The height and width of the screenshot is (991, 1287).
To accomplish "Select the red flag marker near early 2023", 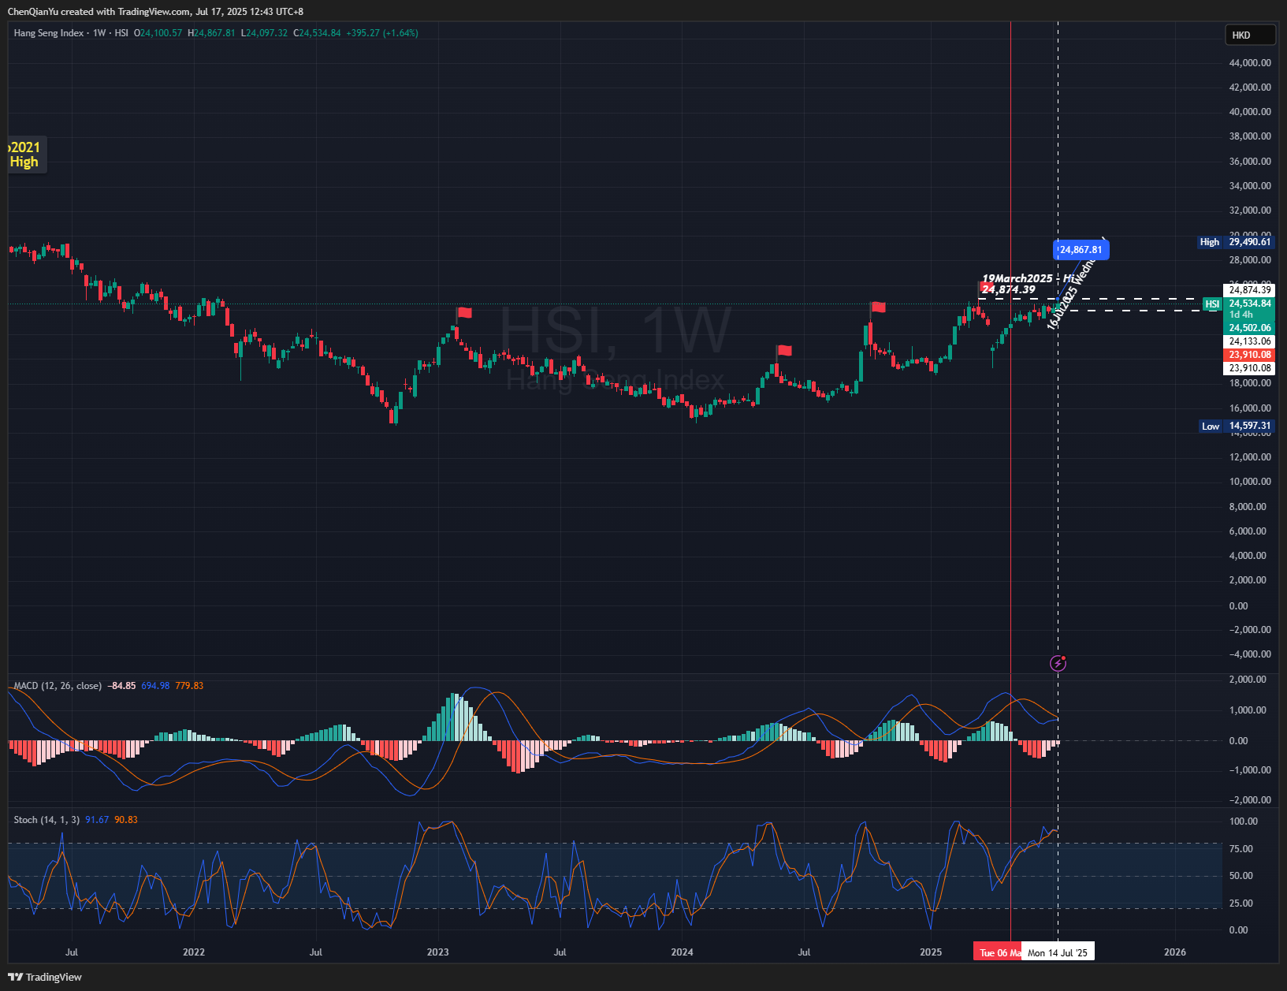I will tap(464, 313).
